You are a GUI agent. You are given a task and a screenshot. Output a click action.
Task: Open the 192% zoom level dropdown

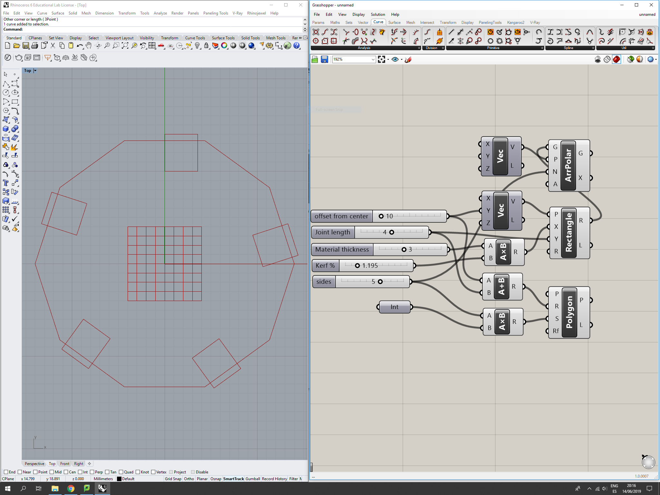pyautogui.click(x=373, y=59)
